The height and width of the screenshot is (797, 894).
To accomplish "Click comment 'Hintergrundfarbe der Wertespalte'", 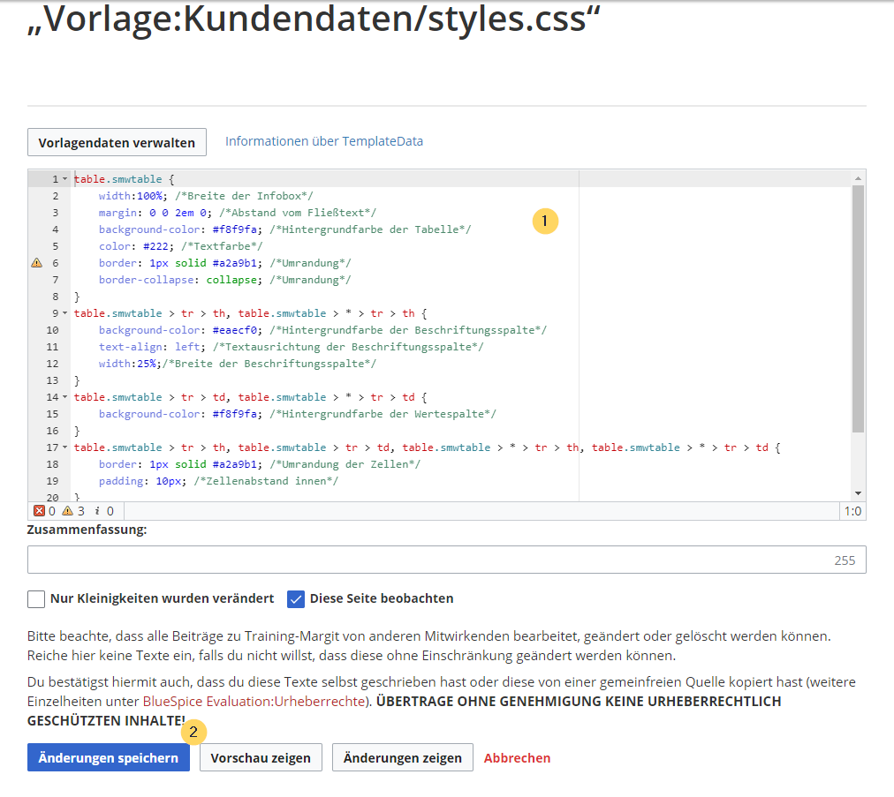I will click(383, 414).
